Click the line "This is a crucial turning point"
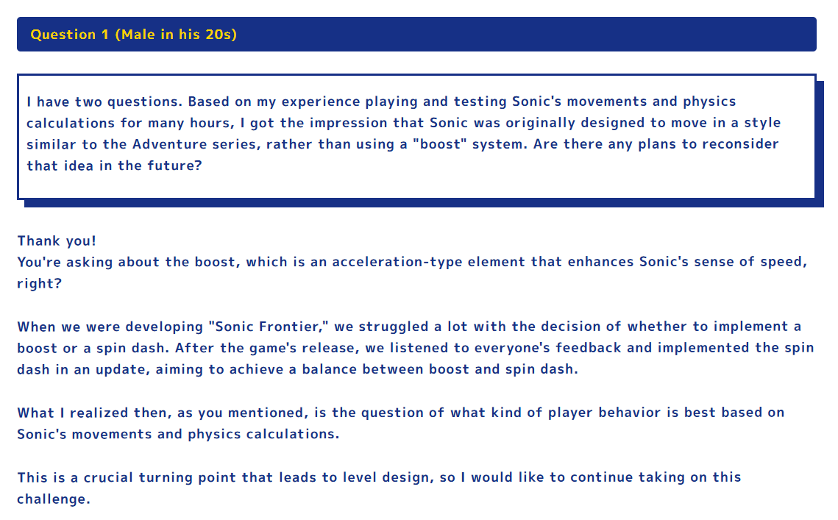 tap(379, 477)
